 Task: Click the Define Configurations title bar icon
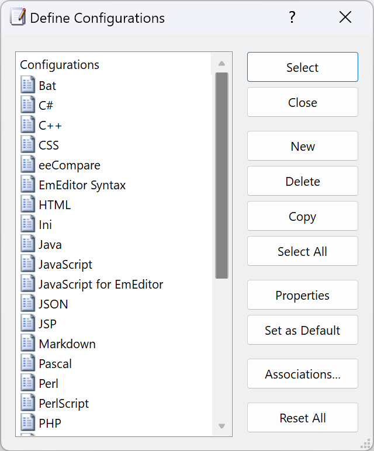[18, 18]
